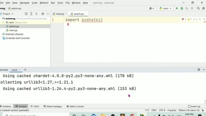The height and width of the screenshot is (116, 206).
Task: Open the Tools menu
Action: point(60,3)
